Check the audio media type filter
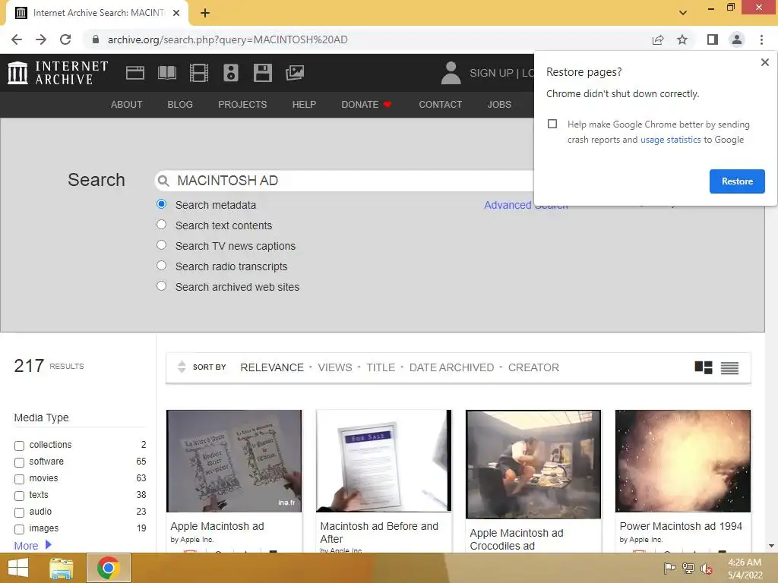The height and width of the screenshot is (583, 778). point(19,512)
